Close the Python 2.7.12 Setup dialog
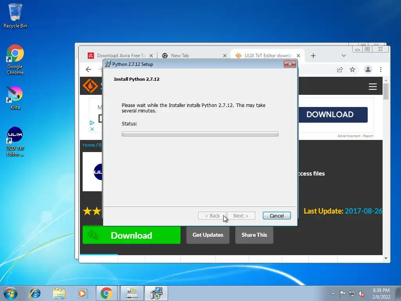This screenshot has height=301, width=401. tap(290, 64)
